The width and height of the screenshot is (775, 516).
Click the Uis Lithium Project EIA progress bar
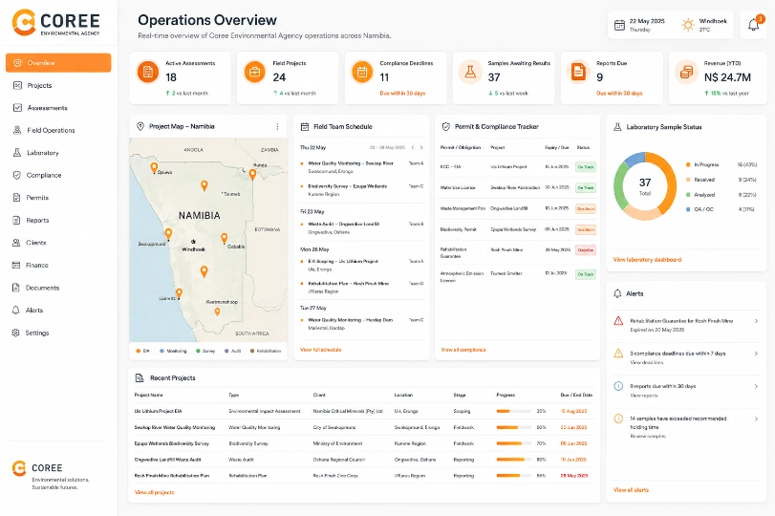tap(513, 411)
